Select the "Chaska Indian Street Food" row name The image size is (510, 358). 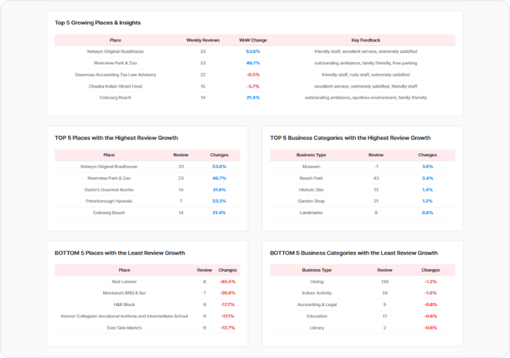click(x=115, y=87)
